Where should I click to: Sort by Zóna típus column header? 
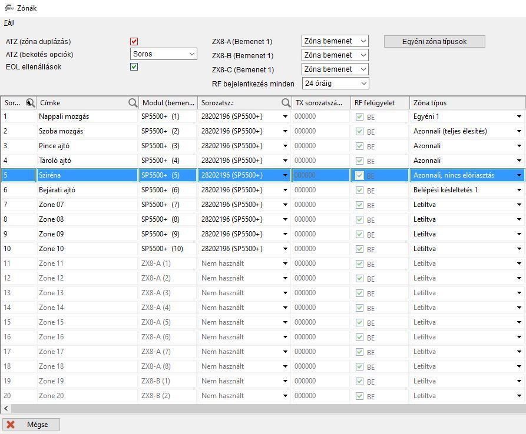coord(467,103)
